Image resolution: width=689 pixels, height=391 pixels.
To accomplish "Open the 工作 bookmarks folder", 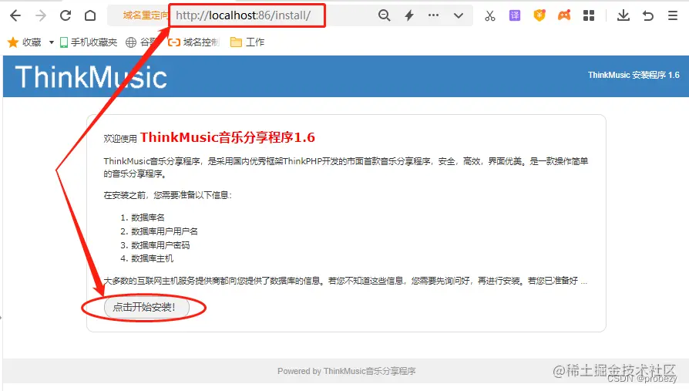I will pyautogui.click(x=247, y=42).
